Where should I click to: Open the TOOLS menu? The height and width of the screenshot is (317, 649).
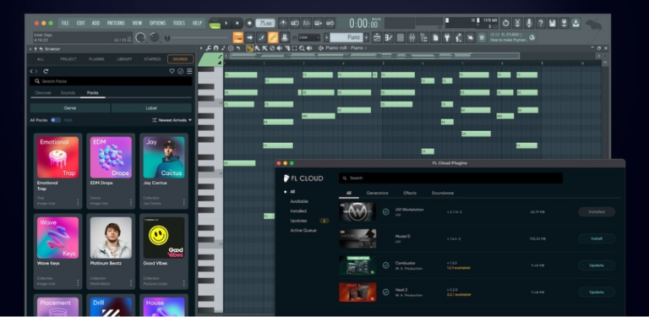coord(179,23)
